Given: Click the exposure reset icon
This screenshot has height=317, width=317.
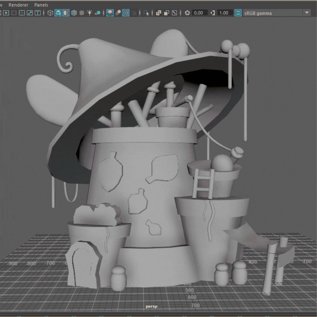Looking at the screenshot, I should (187, 13).
